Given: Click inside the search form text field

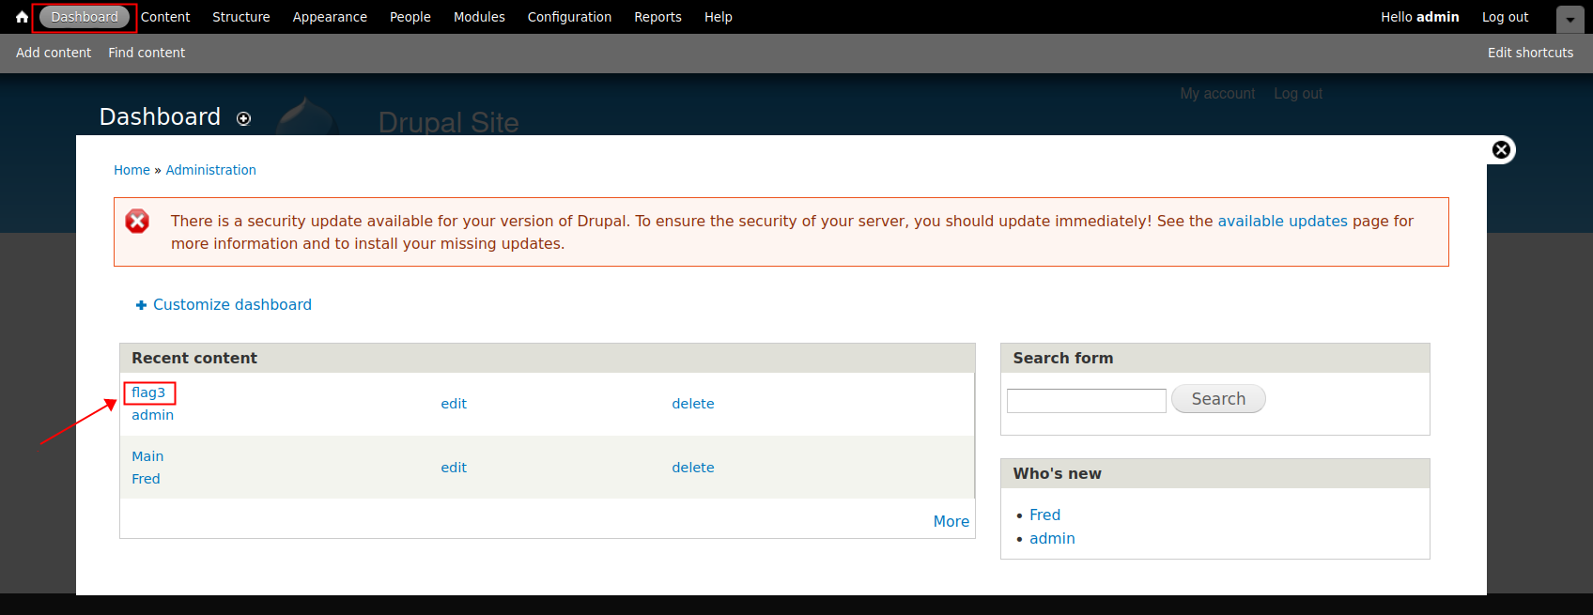Looking at the screenshot, I should pyautogui.click(x=1086, y=400).
